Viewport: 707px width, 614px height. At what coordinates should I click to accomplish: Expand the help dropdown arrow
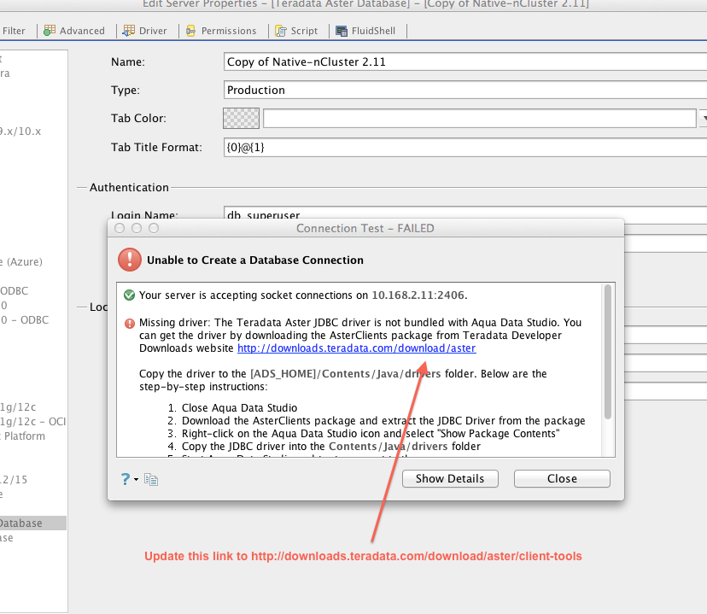coord(136,479)
